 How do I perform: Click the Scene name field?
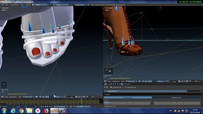(62, 5)
